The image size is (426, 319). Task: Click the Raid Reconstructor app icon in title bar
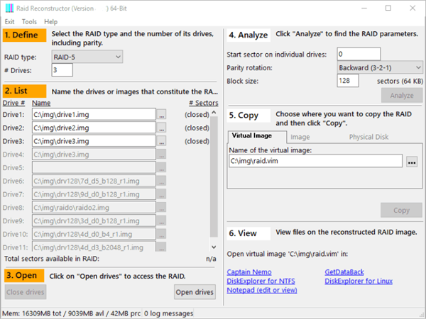pos(9,9)
